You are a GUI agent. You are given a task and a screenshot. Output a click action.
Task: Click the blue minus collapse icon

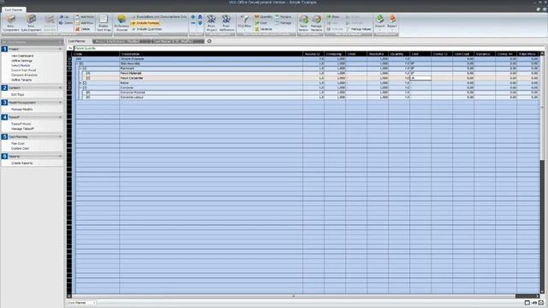[x=193, y=23]
